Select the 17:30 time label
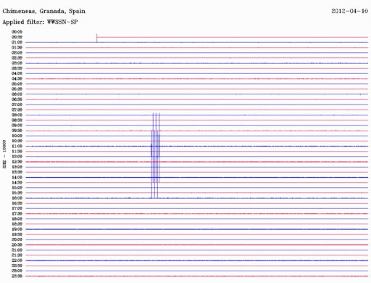The height and width of the screenshot is (283, 371). click(x=17, y=213)
